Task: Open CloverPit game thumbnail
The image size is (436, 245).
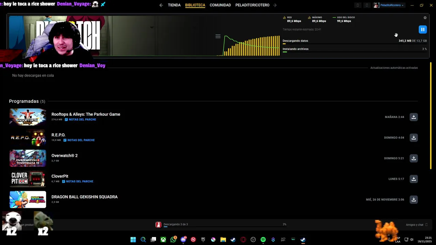Action: (28, 179)
